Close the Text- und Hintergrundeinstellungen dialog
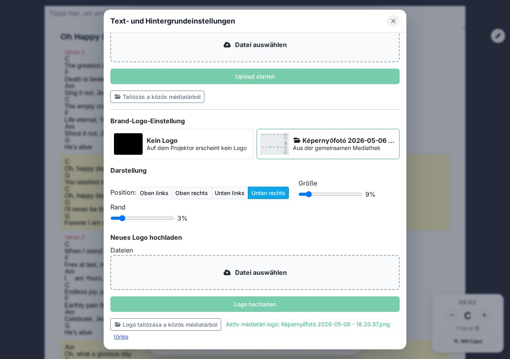 [x=393, y=21]
